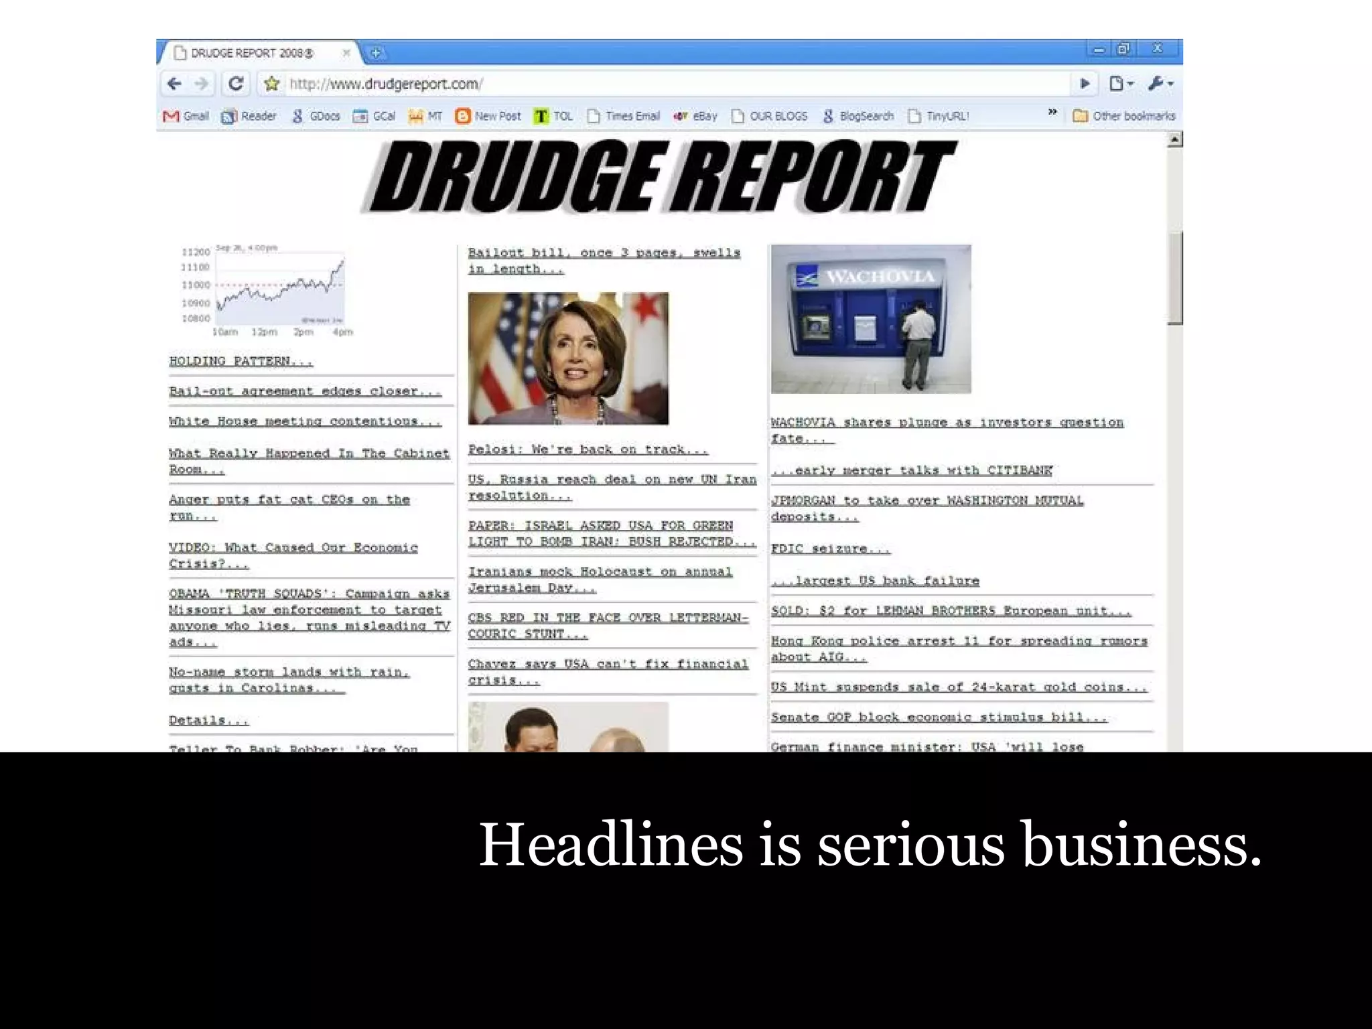Screen dimensions: 1372x1029
Task: Open a new tab with the plus button
Action: (x=376, y=53)
